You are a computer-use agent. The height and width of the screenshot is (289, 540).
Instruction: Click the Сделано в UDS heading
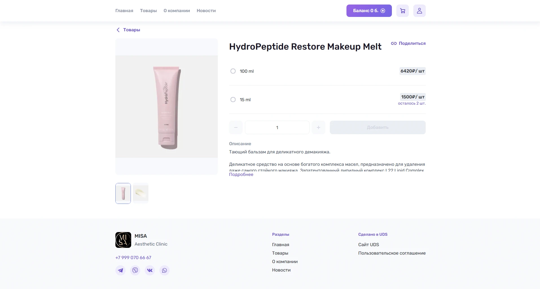tap(373, 235)
